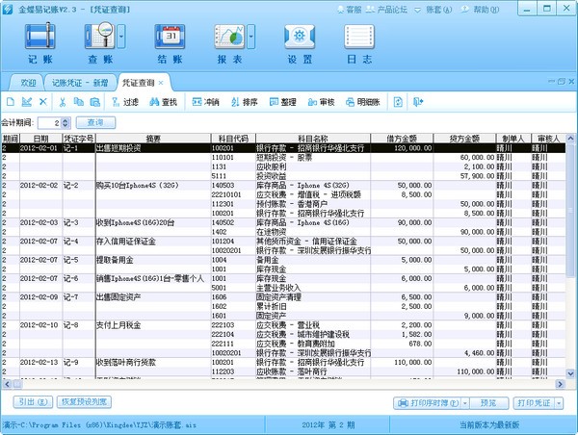Expand the 报表 dropdown arrow
This screenshot has width=578, height=435.
[250, 39]
